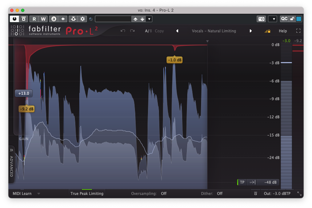Click the camera snapshot icon

point(261,19)
